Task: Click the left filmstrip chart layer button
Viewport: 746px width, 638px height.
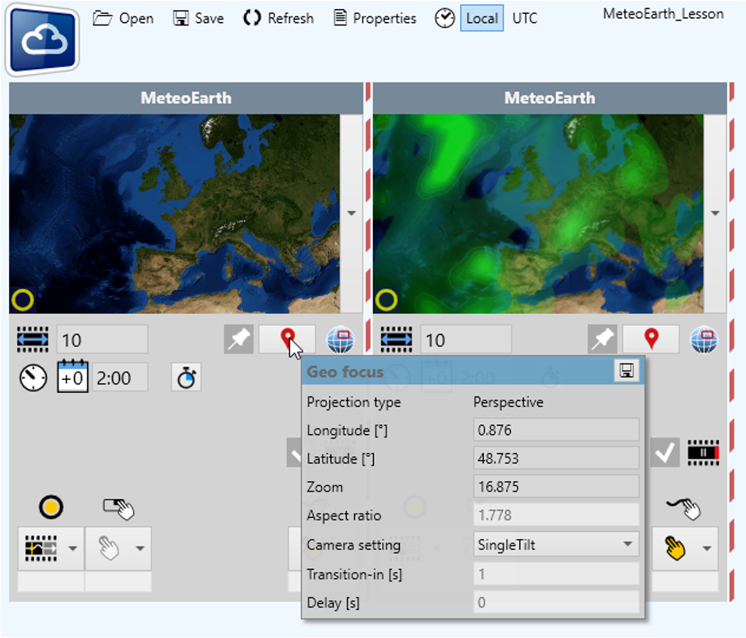Action: tap(41, 548)
